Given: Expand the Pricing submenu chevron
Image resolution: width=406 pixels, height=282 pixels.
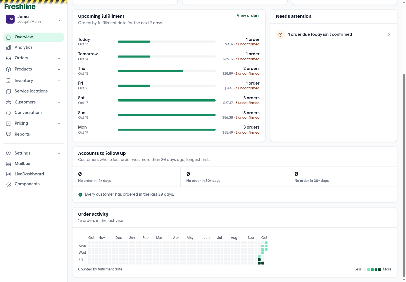Looking at the screenshot, I should (x=59, y=124).
